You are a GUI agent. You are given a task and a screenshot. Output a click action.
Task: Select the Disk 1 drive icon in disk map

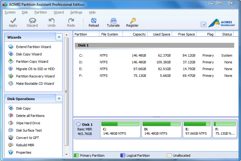(x=78, y=124)
